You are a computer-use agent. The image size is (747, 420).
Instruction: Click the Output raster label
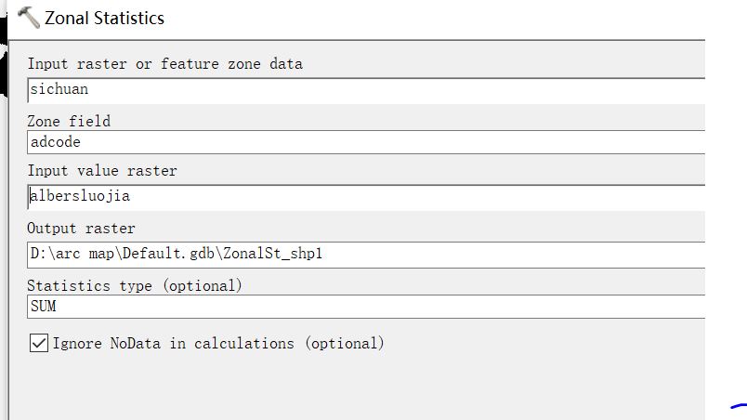81,228
